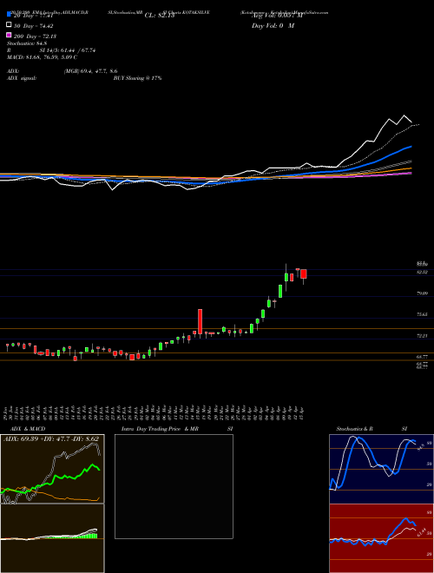Click the magenta 200 Day legend swatch

(x=9, y=35)
